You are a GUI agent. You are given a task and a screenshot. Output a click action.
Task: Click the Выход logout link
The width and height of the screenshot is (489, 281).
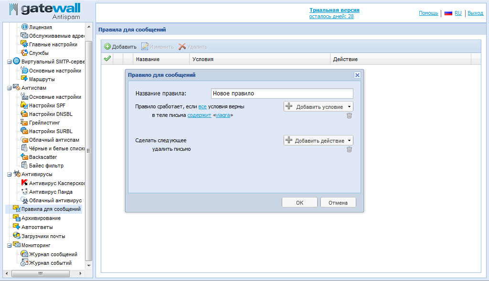coord(475,13)
